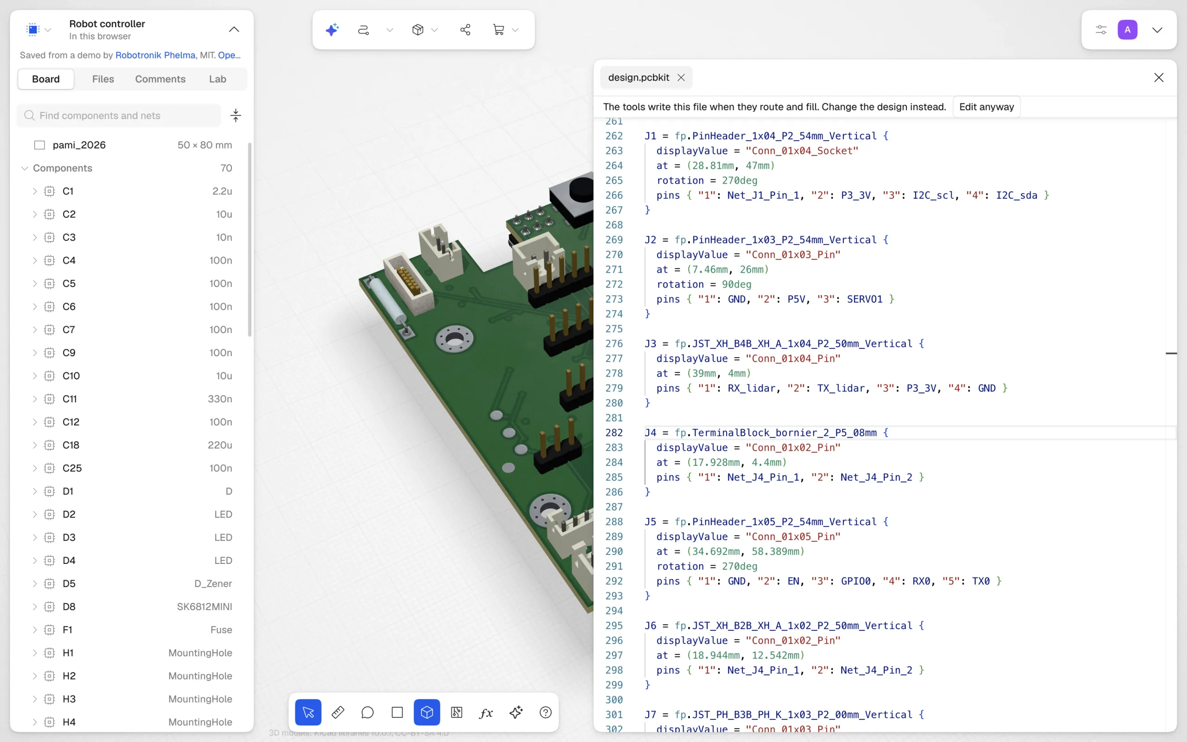Click the components list scrollbar
This screenshot has height=742, width=1187.
tap(249, 239)
